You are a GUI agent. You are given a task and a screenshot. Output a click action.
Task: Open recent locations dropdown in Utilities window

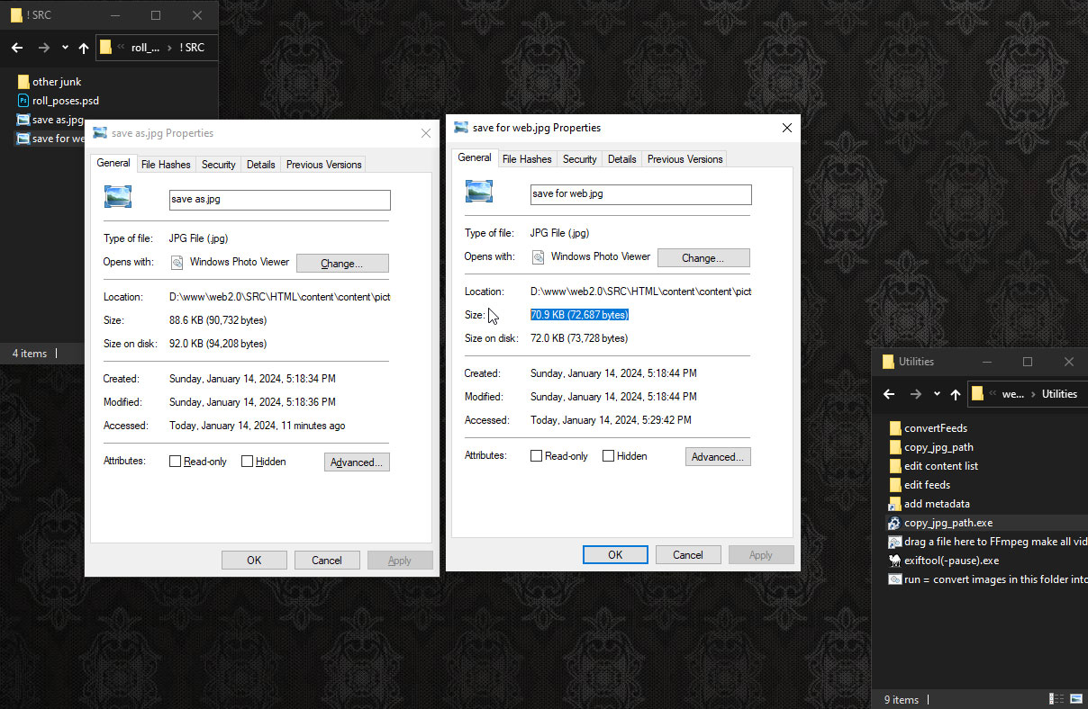click(x=937, y=394)
